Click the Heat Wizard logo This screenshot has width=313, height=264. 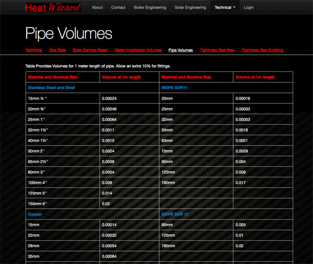[53, 7]
